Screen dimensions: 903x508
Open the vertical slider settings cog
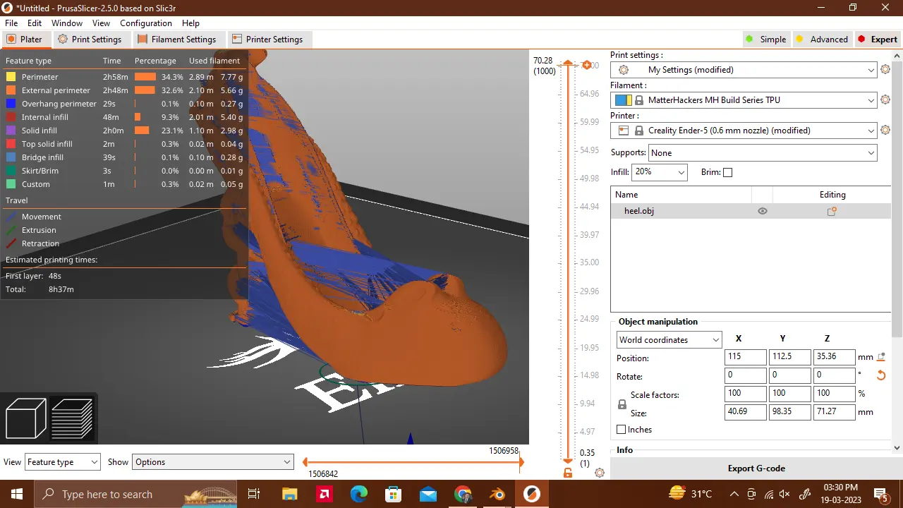coord(600,473)
